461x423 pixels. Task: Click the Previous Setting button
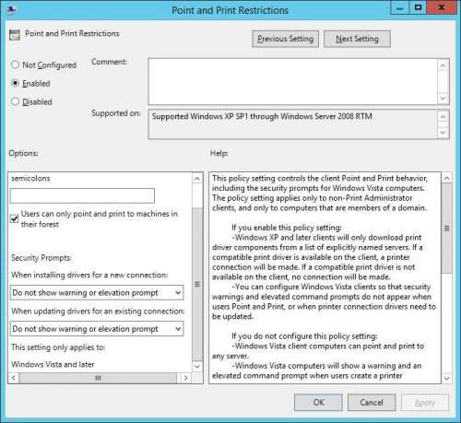point(285,39)
